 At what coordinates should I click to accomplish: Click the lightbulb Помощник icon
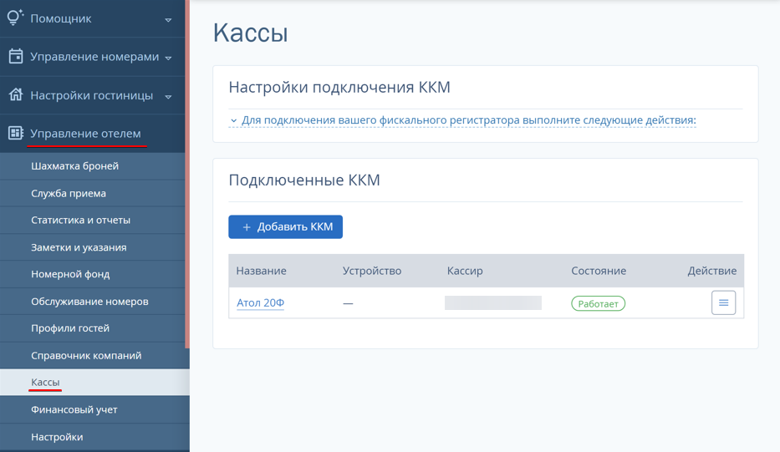[x=15, y=18]
